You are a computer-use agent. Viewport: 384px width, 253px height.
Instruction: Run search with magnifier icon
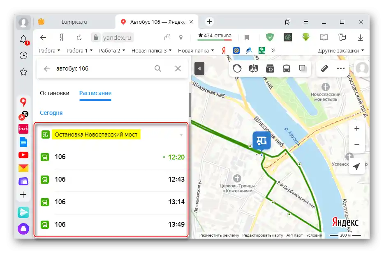click(x=158, y=68)
